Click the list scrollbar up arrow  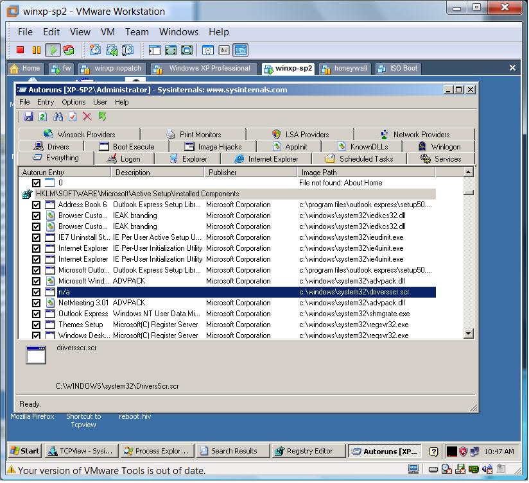click(468, 172)
